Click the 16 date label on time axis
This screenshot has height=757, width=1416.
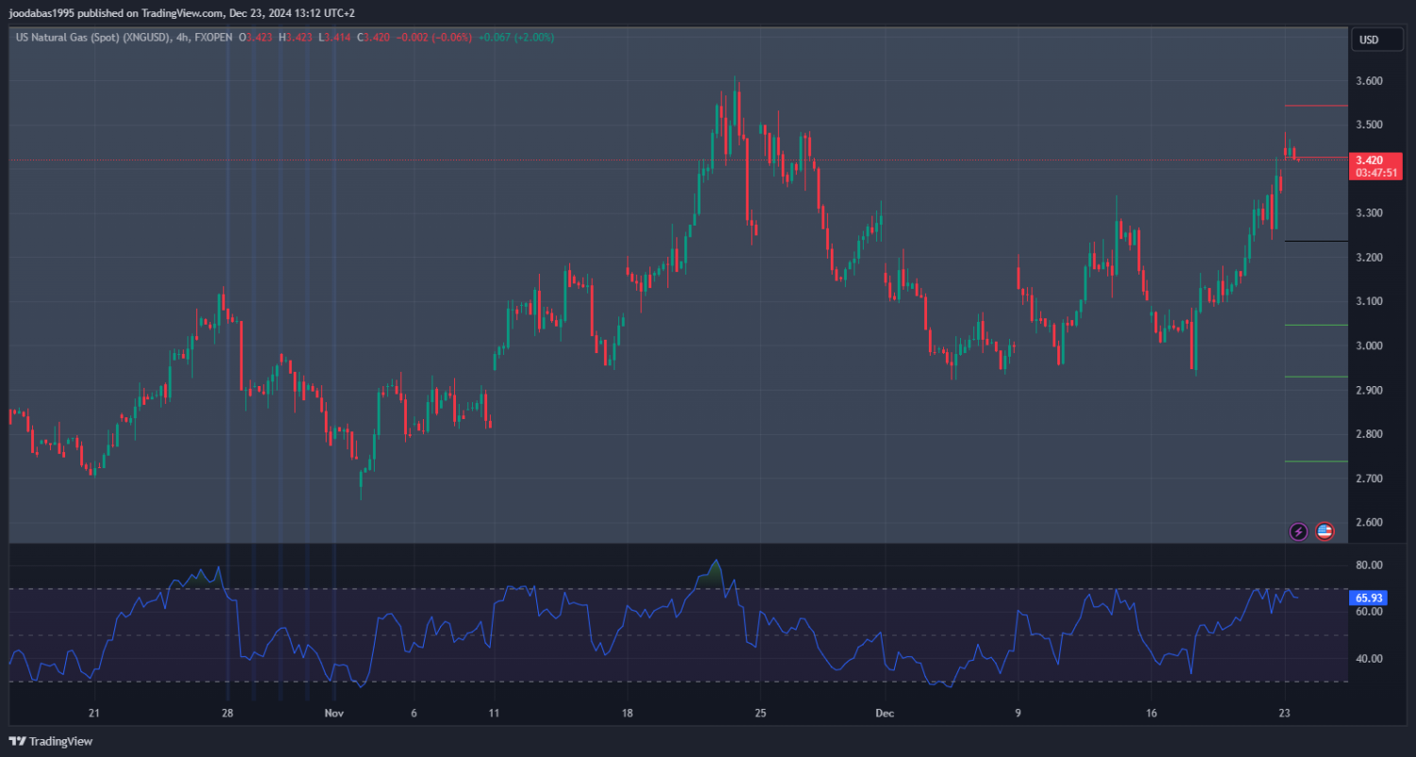click(1151, 713)
